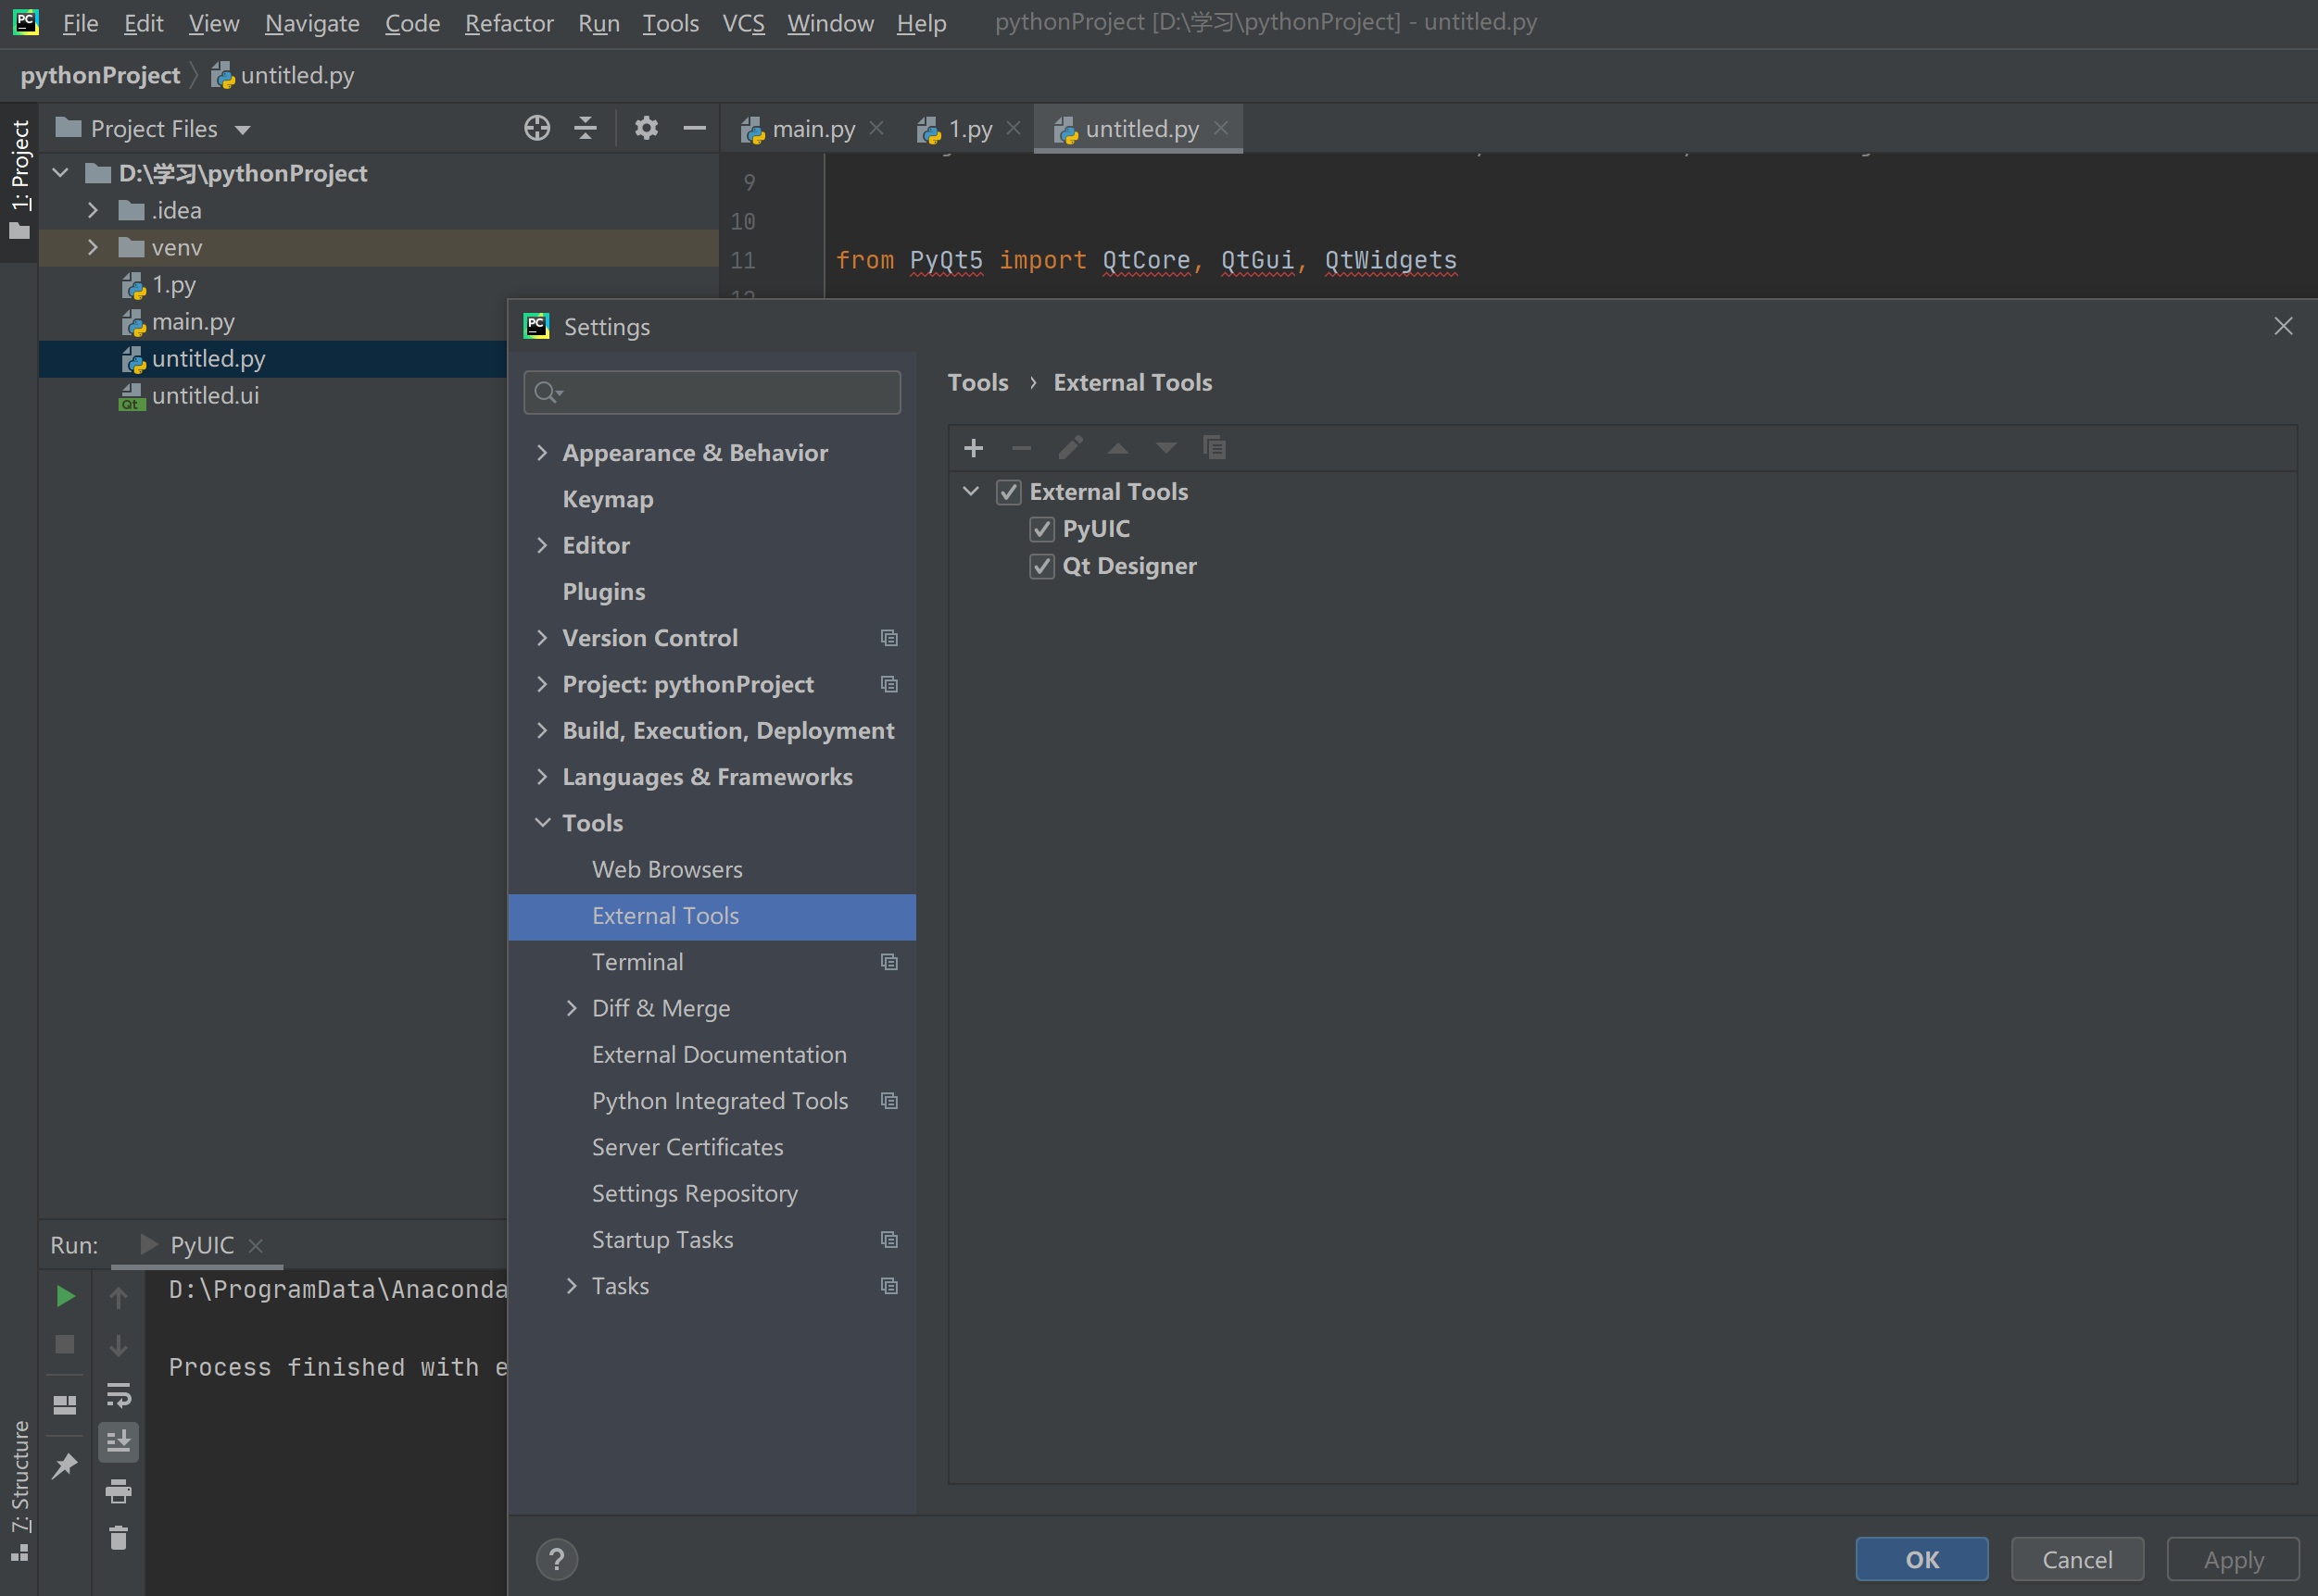Image resolution: width=2318 pixels, height=1596 pixels.
Task: Toggle the External Tools group checkbox
Action: click(1007, 491)
